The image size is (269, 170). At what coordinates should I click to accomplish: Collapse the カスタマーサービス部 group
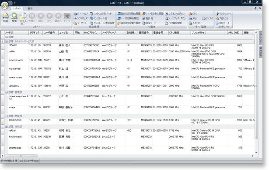[7, 41]
